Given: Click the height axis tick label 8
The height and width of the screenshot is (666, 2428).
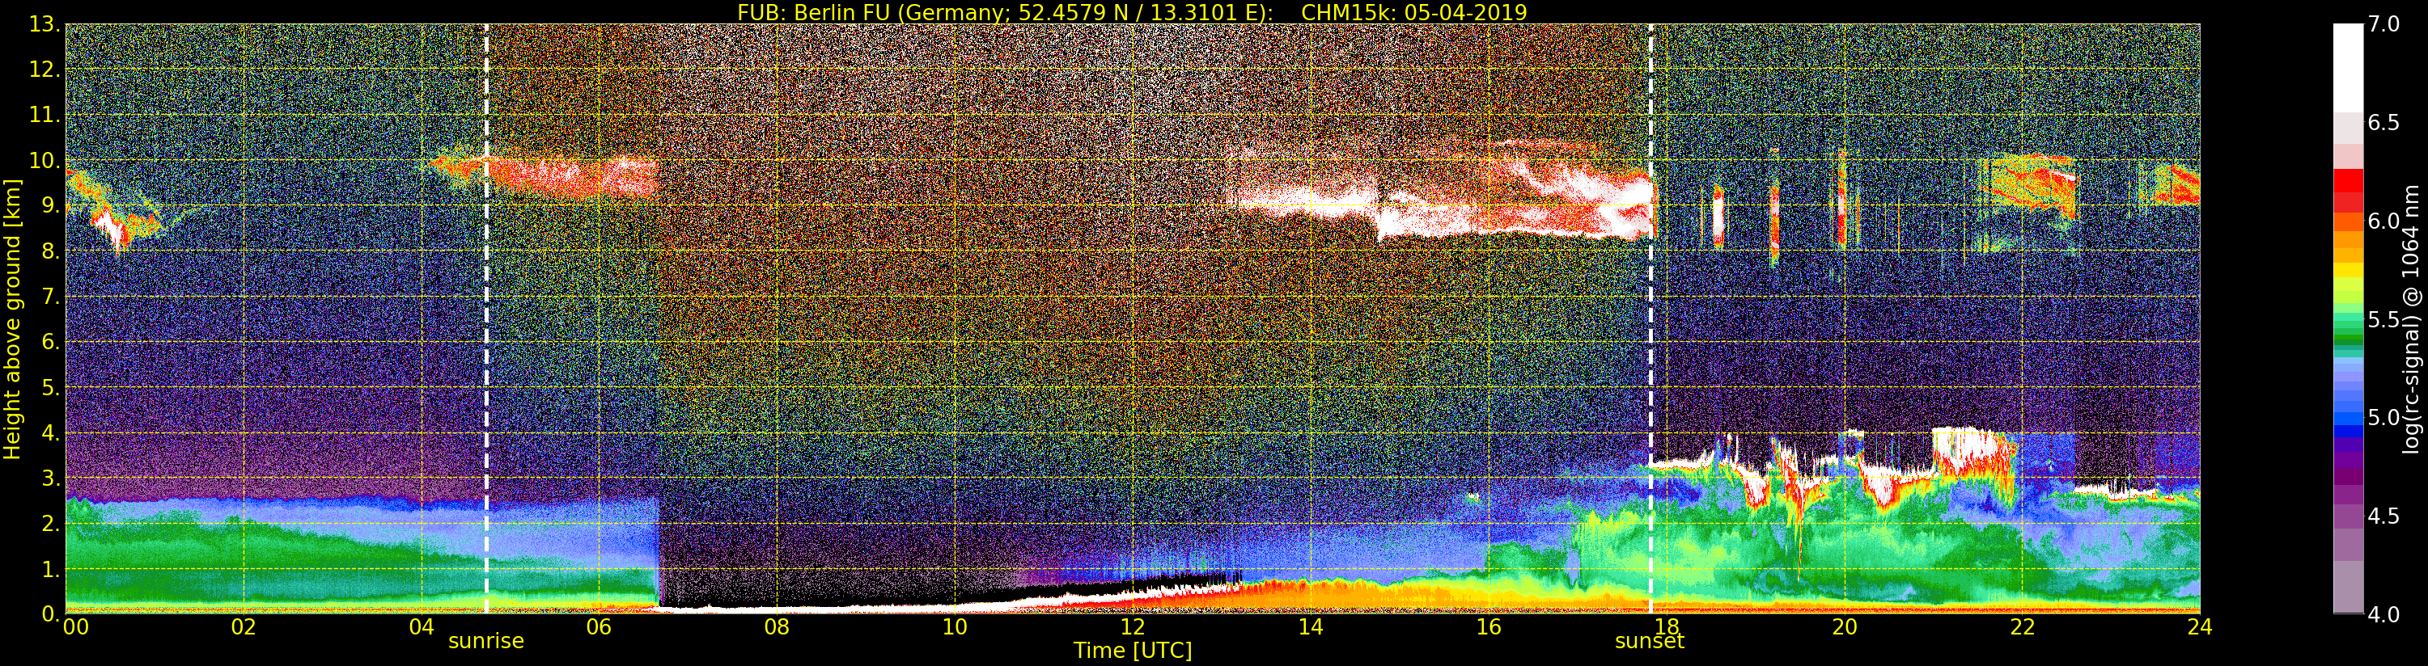Looking at the screenshot, I should (50, 251).
